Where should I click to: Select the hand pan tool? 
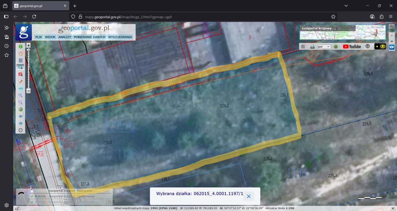20,53
